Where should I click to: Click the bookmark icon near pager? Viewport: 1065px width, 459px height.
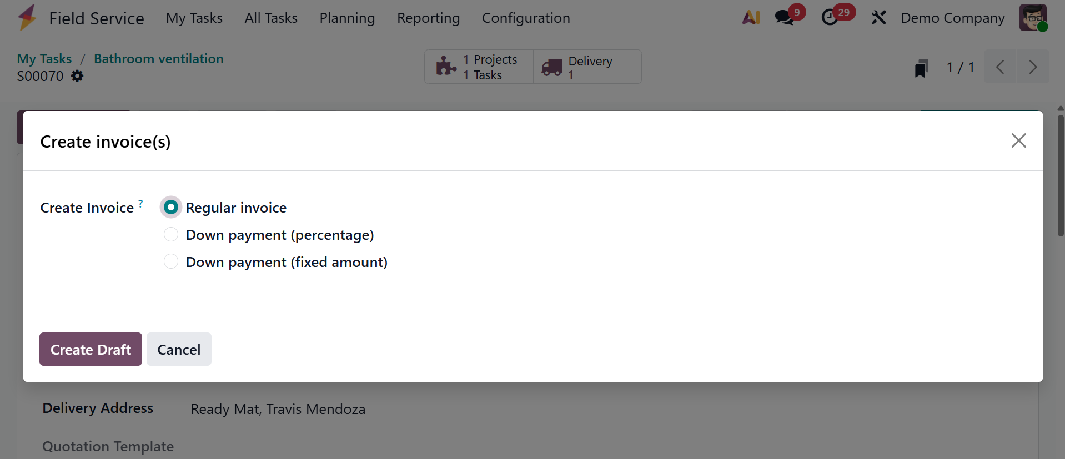click(921, 68)
